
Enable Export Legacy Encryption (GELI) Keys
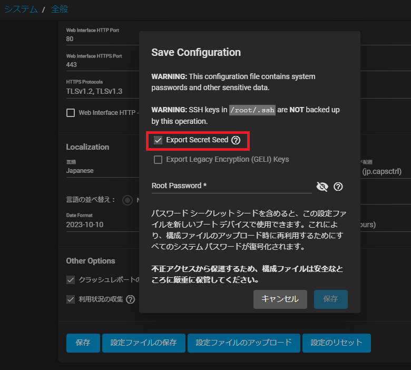pyautogui.click(x=158, y=159)
